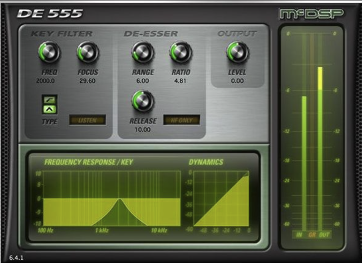Click the FREQ knob in Key Filter

49,52
